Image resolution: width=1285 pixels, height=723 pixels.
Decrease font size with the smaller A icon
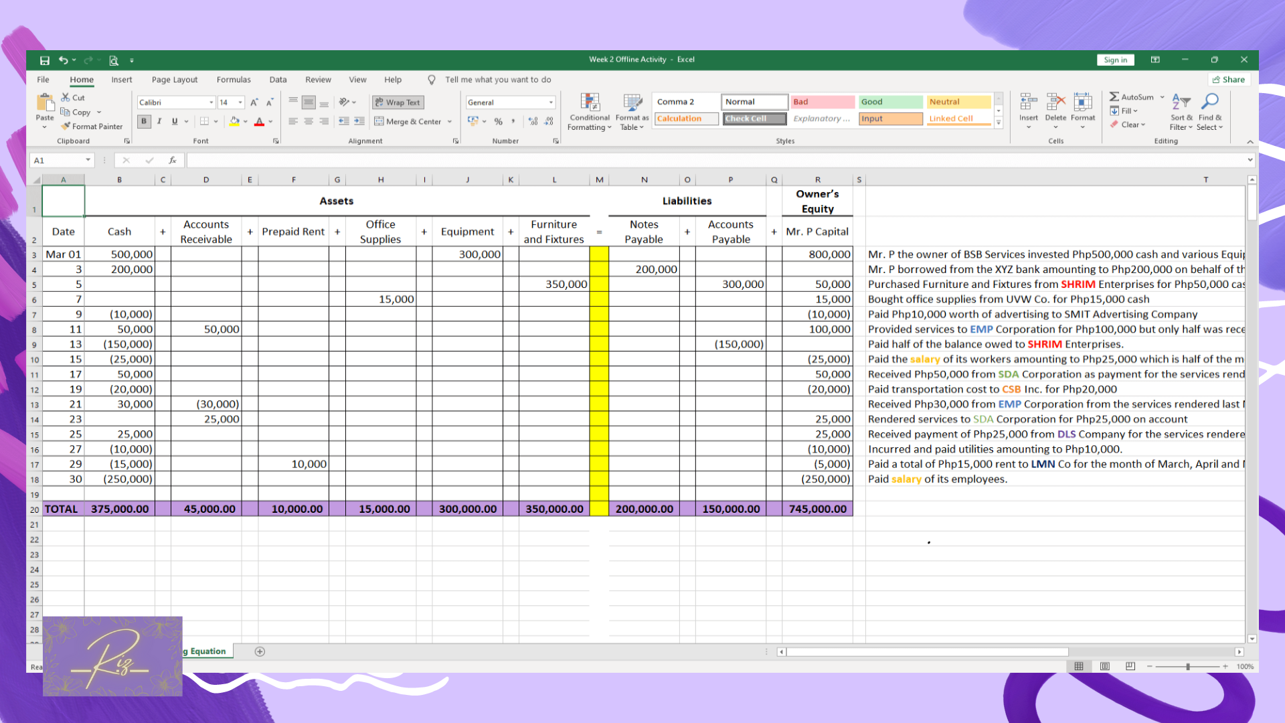click(270, 102)
